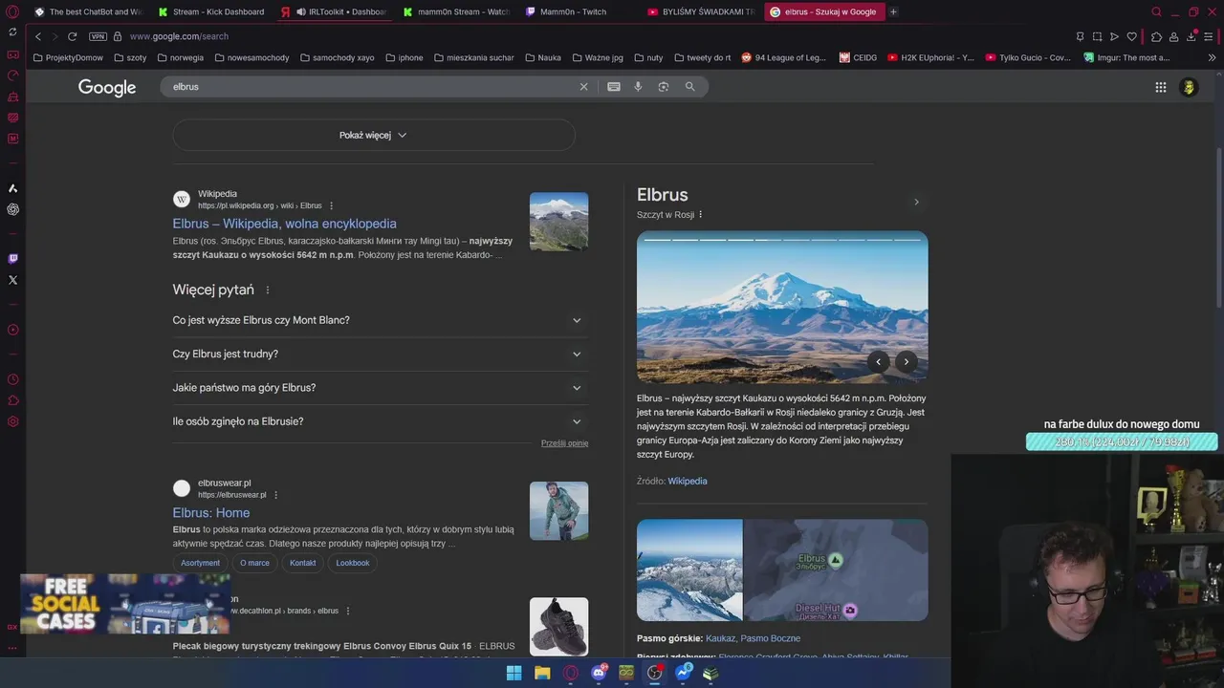The height and width of the screenshot is (688, 1224).
Task: Open the Google apps grid
Action: [x=1160, y=87]
